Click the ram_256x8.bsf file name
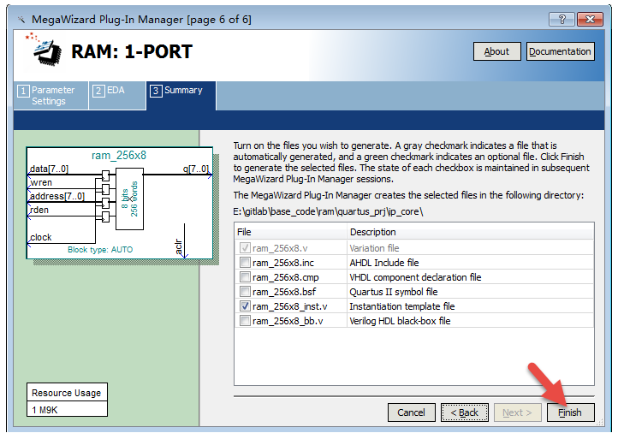Screen dimensions: 618x439 [284, 292]
